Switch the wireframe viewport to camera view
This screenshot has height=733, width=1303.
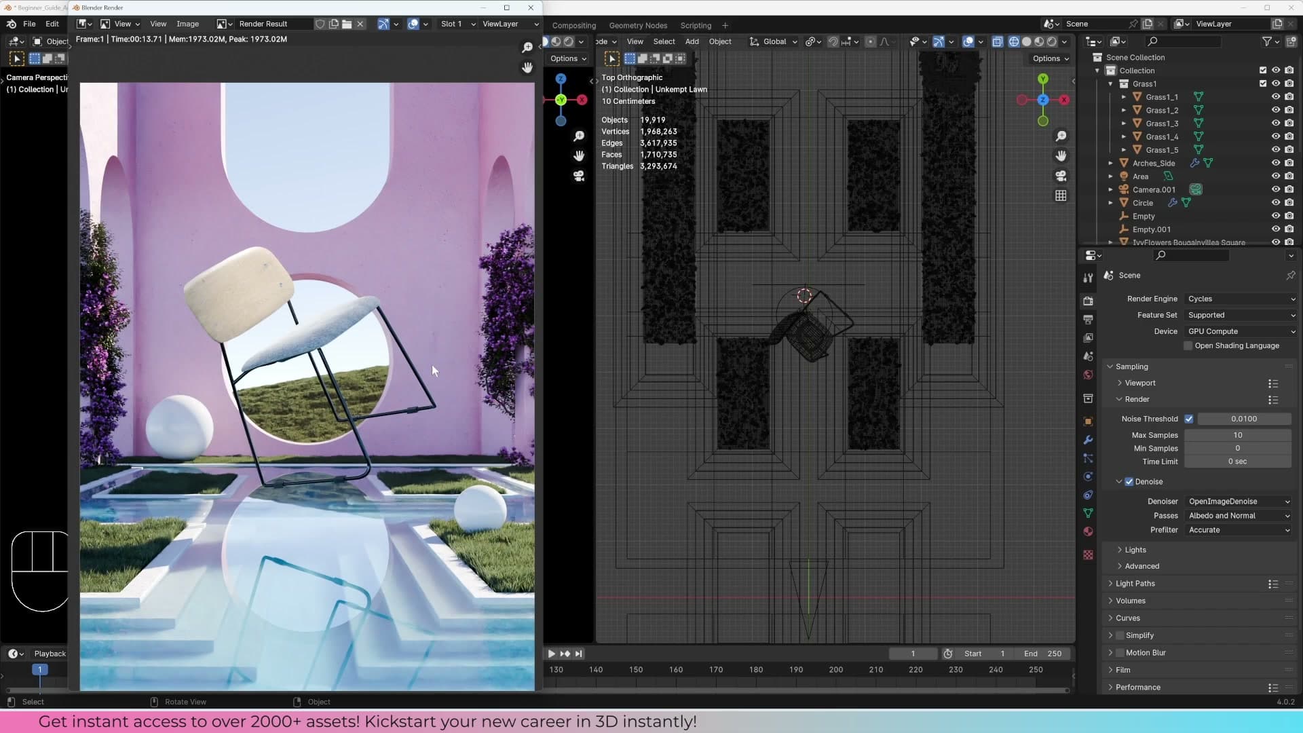tap(1061, 176)
